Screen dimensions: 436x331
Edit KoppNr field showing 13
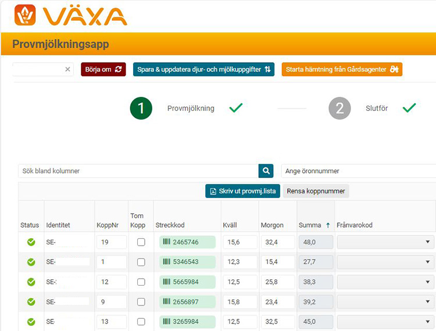point(112,322)
